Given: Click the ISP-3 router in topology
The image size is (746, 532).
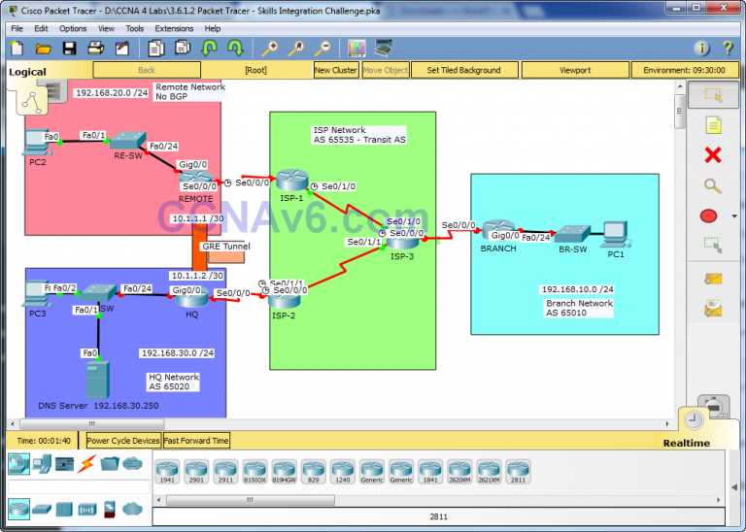Looking at the screenshot, I should point(402,244).
